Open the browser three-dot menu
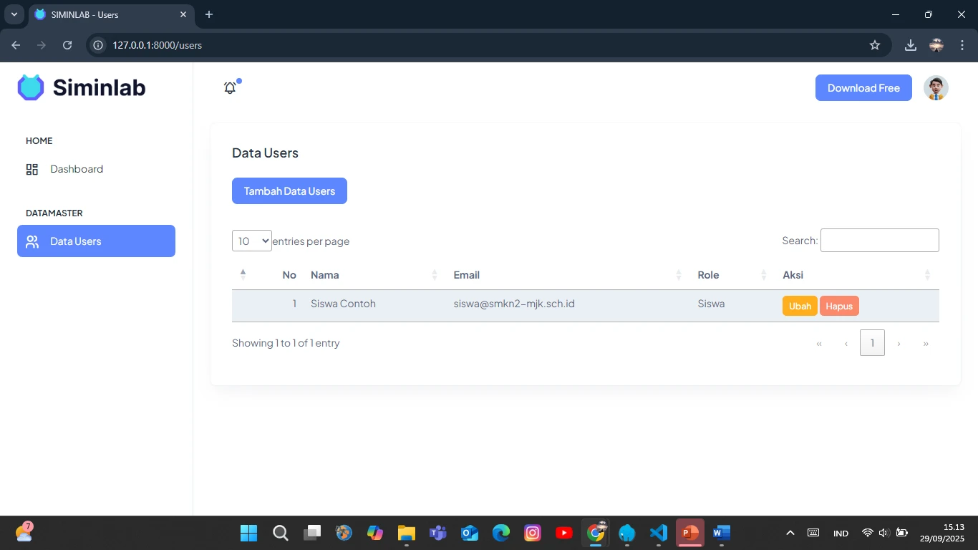 point(962,45)
